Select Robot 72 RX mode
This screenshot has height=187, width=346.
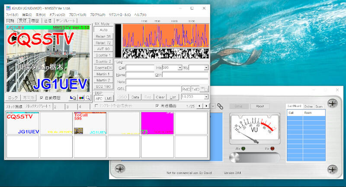point(103,42)
